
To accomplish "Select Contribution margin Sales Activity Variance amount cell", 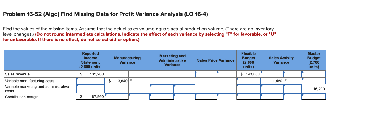I will click(272, 97).
